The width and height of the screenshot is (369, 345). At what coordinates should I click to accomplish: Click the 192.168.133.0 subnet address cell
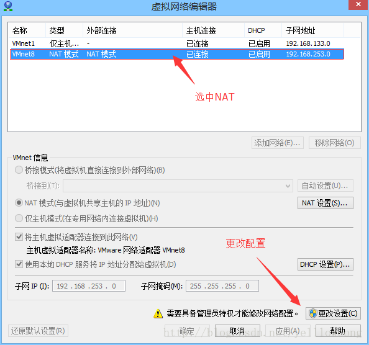308,43
